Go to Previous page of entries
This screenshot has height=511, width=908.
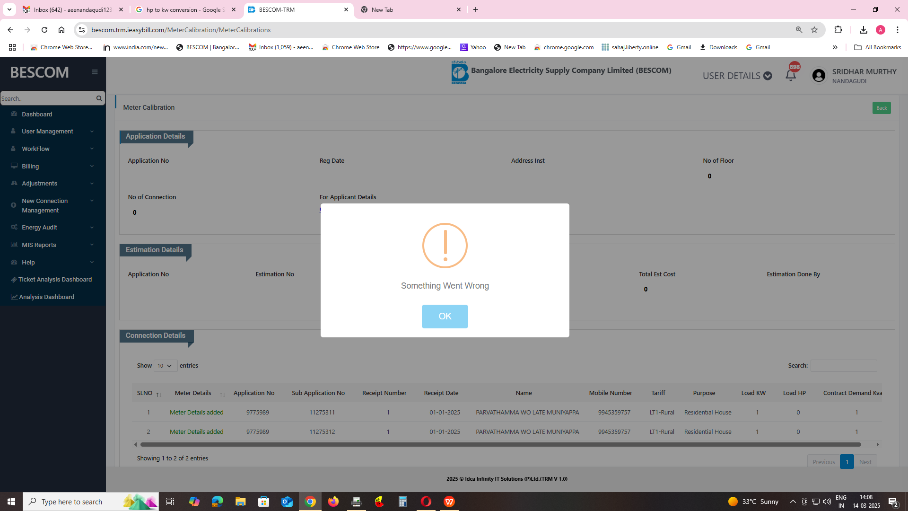click(823, 462)
